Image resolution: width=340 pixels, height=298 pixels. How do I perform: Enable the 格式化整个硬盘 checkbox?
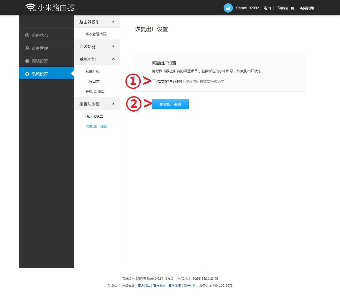[x=154, y=82]
